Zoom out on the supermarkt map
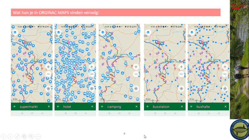 point(48,74)
